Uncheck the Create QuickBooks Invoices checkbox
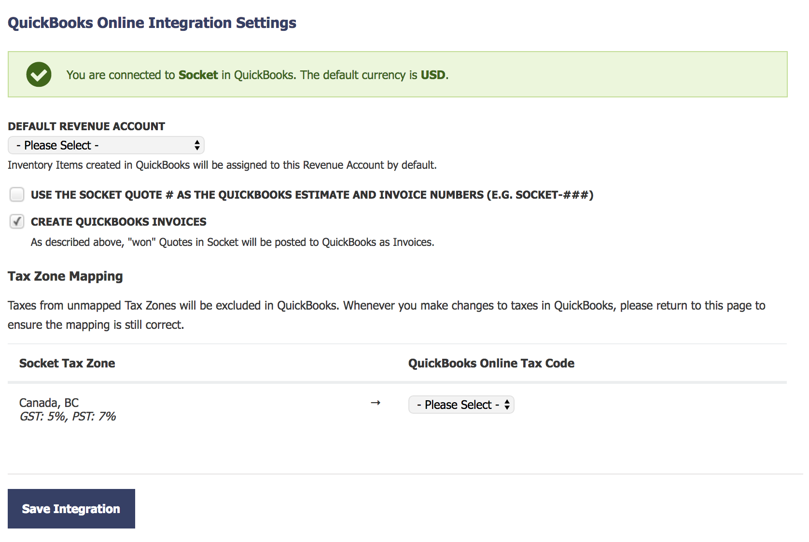Image resolution: width=809 pixels, height=542 pixels. [17, 221]
